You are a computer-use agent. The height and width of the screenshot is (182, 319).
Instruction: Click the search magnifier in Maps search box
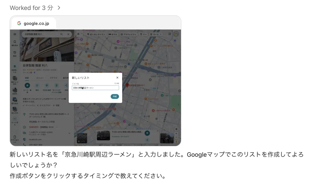click(x=61, y=34)
